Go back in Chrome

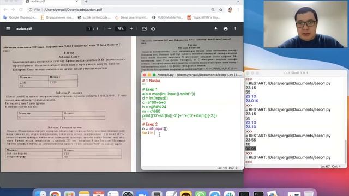point(5,10)
